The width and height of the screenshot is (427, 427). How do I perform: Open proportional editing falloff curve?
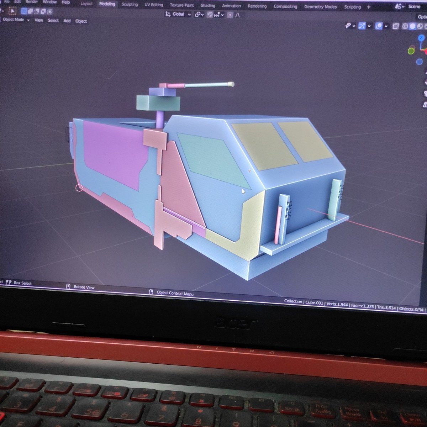[x=237, y=15]
